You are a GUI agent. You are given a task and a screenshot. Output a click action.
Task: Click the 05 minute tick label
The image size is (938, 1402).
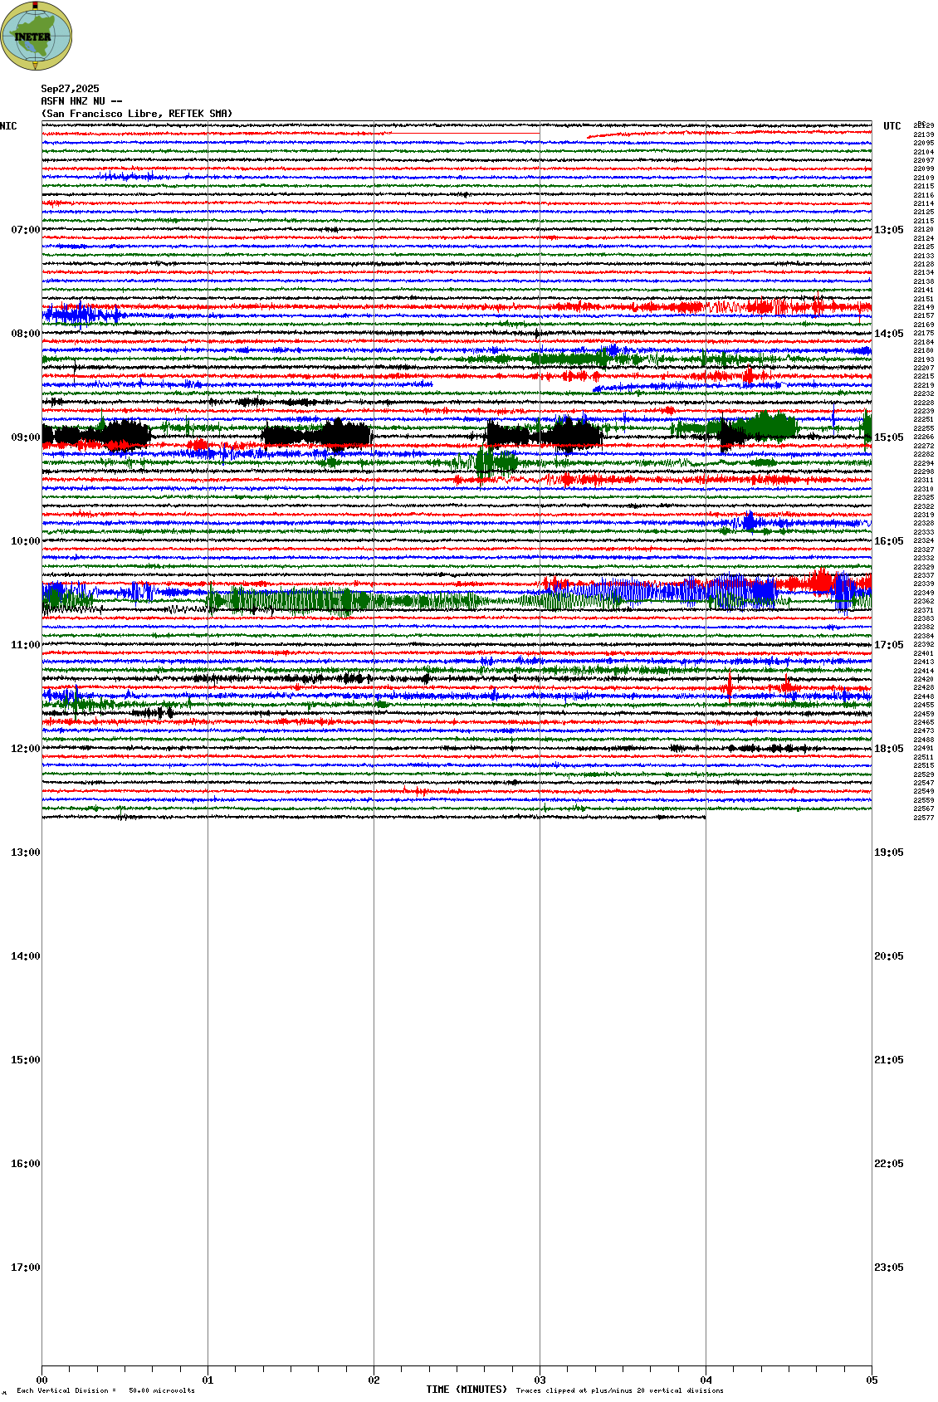click(872, 1380)
